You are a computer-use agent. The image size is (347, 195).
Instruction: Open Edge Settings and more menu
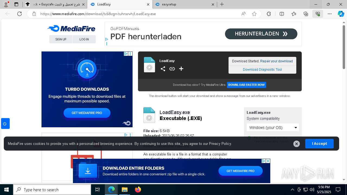pos(330,14)
